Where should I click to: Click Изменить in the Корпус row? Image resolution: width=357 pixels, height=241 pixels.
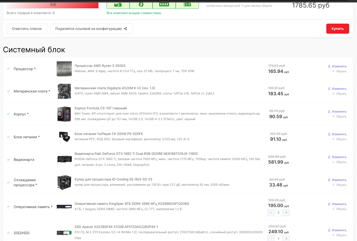pyautogui.click(x=337, y=112)
